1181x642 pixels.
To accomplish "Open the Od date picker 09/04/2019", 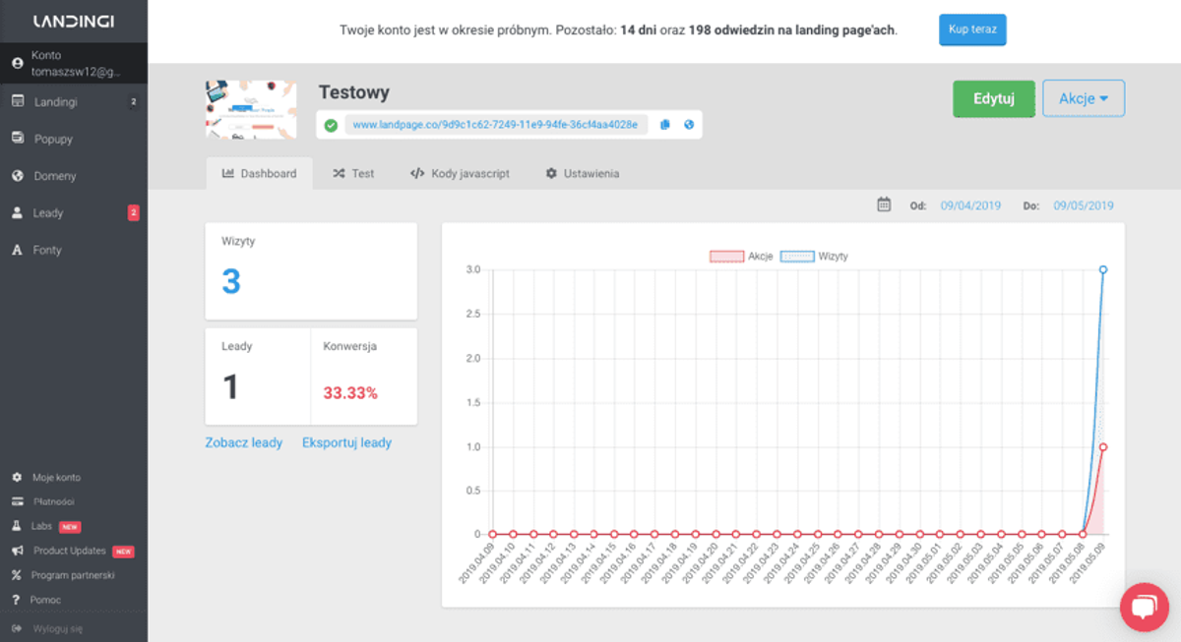I will (970, 205).
